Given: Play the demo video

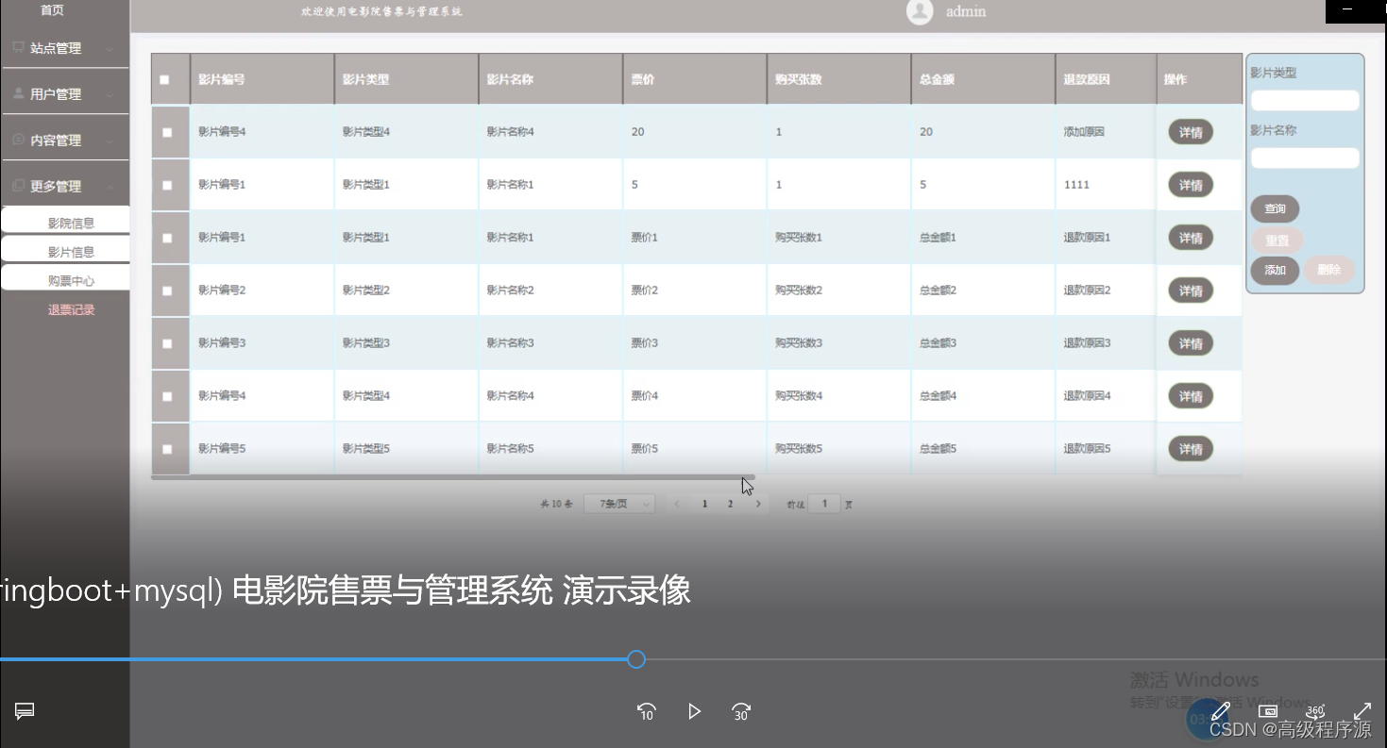Looking at the screenshot, I should pos(695,711).
